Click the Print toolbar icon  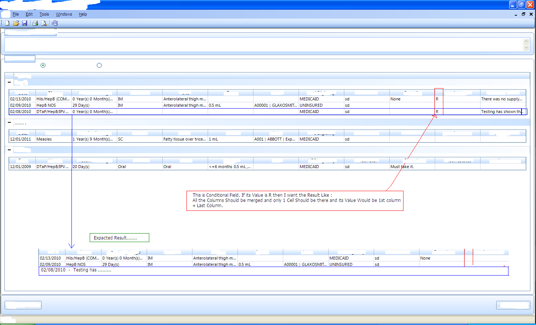pos(35,23)
